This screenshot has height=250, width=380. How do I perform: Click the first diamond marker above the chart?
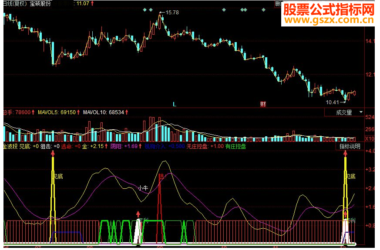[144, 10]
